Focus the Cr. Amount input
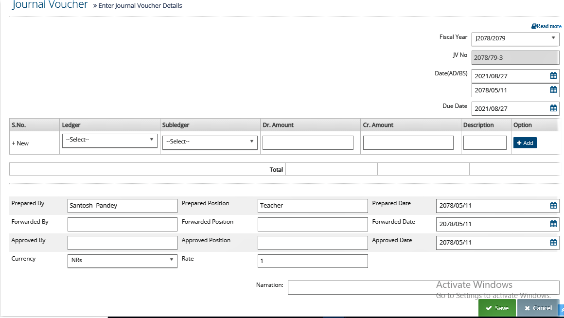 [408, 142]
